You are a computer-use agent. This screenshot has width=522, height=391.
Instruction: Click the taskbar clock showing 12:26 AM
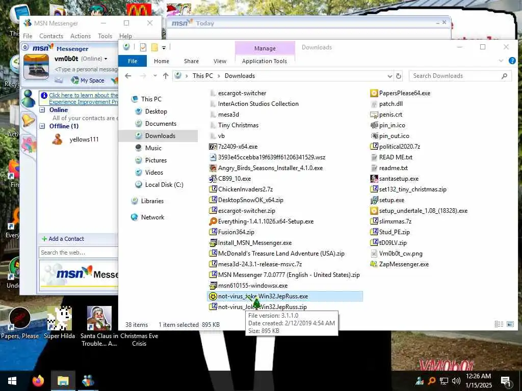[x=478, y=381]
